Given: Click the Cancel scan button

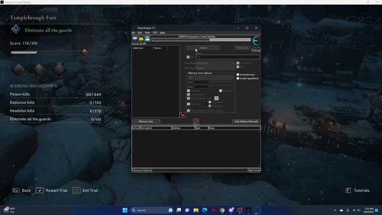Looking at the screenshot, I should (x=203, y=48).
